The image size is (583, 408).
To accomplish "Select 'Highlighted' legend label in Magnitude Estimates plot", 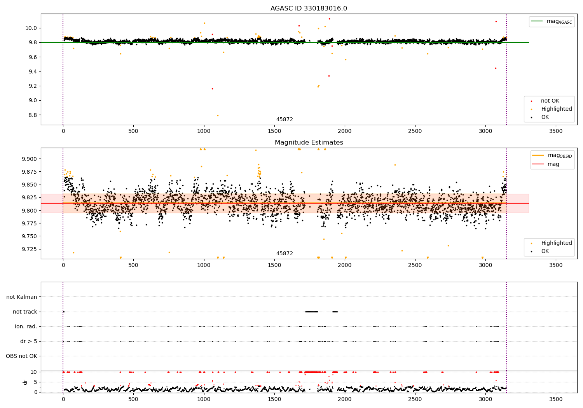I will pos(557,243).
